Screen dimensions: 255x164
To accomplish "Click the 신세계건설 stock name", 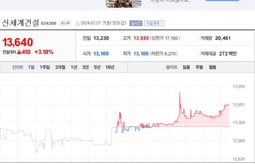I will tap(20, 23).
